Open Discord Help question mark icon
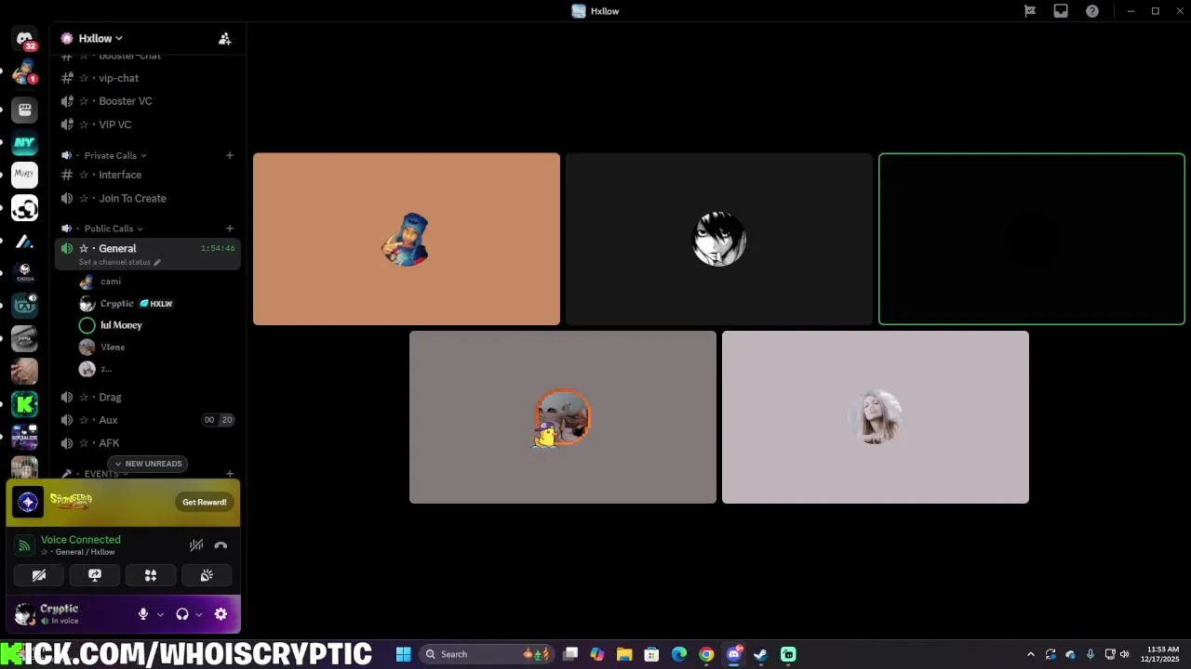This screenshot has width=1191, height=669. [1092, 11]
